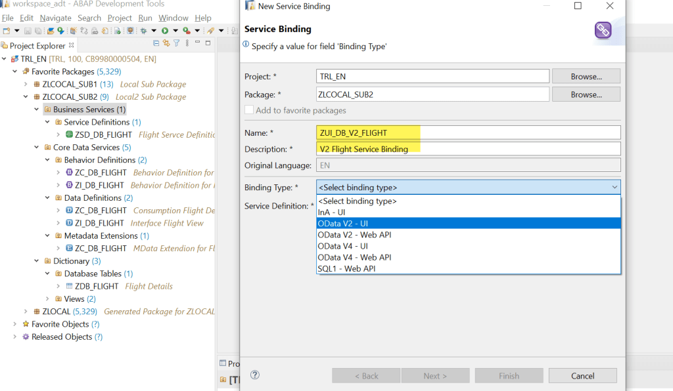This screenshot has height=391, width=673.
Task: Click the Cancel button in the dialog
Action: tap(582, 376)
